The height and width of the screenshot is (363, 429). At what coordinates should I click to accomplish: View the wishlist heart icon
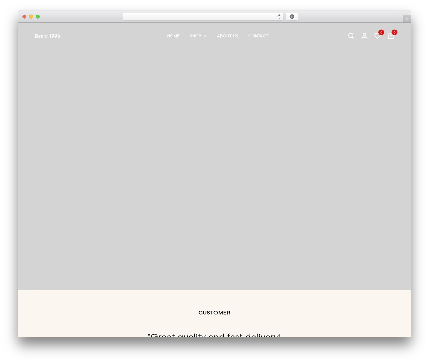point(377,36)
